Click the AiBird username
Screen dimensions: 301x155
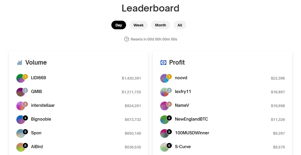[37, 147]
